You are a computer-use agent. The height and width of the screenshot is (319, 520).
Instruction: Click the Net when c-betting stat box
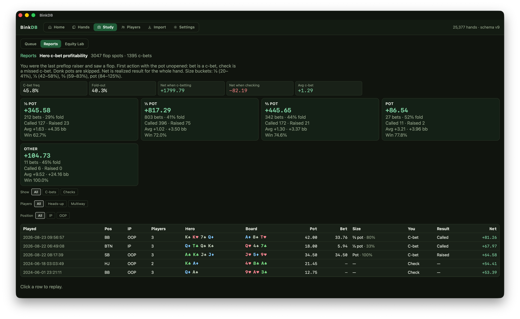(x=191, y=88)
